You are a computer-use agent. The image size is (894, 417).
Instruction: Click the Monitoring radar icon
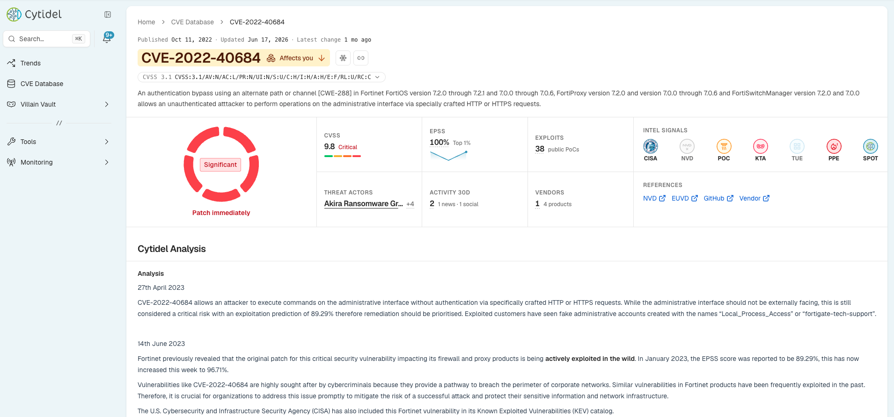click(x=11, y=162)
